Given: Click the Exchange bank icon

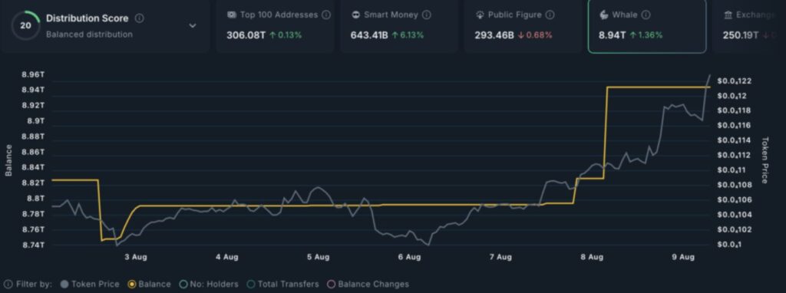Looking at the screenshot, I should (728, 15).
